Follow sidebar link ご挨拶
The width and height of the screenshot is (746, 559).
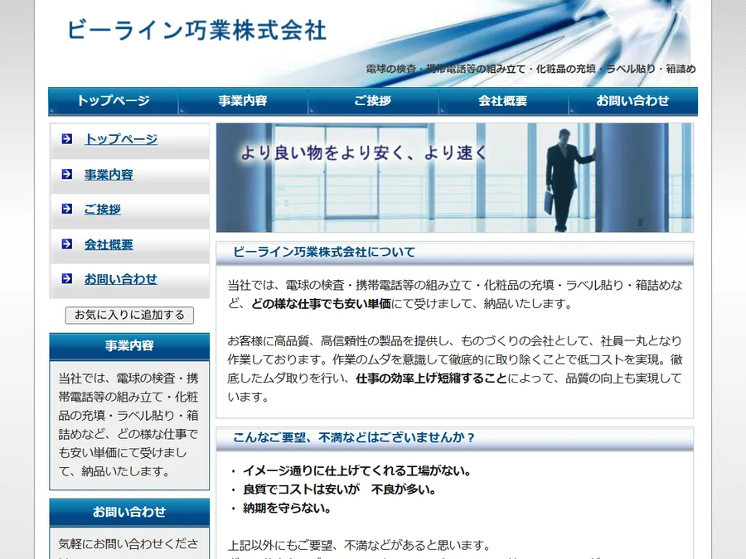tap(103, 210)
